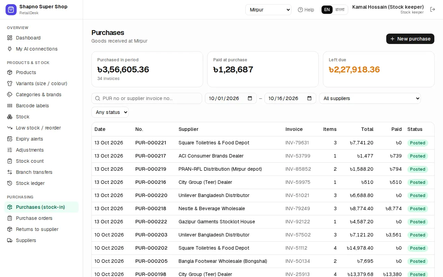Click the Adjustments sliders icon
Image resolution: width=443 pixels, height=277 pixels.
(10, 150)
